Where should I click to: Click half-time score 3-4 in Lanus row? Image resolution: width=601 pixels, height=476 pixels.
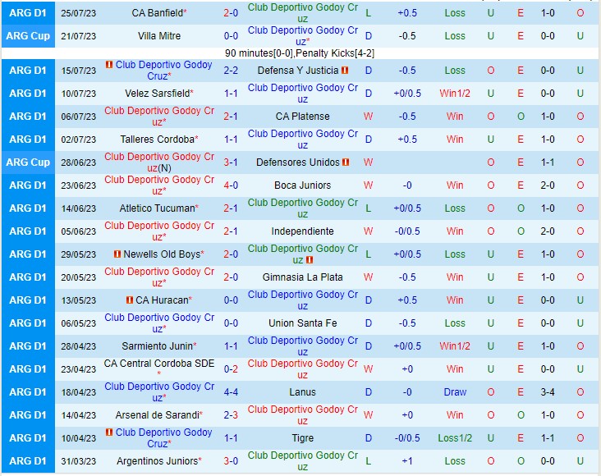pos(548,392)
